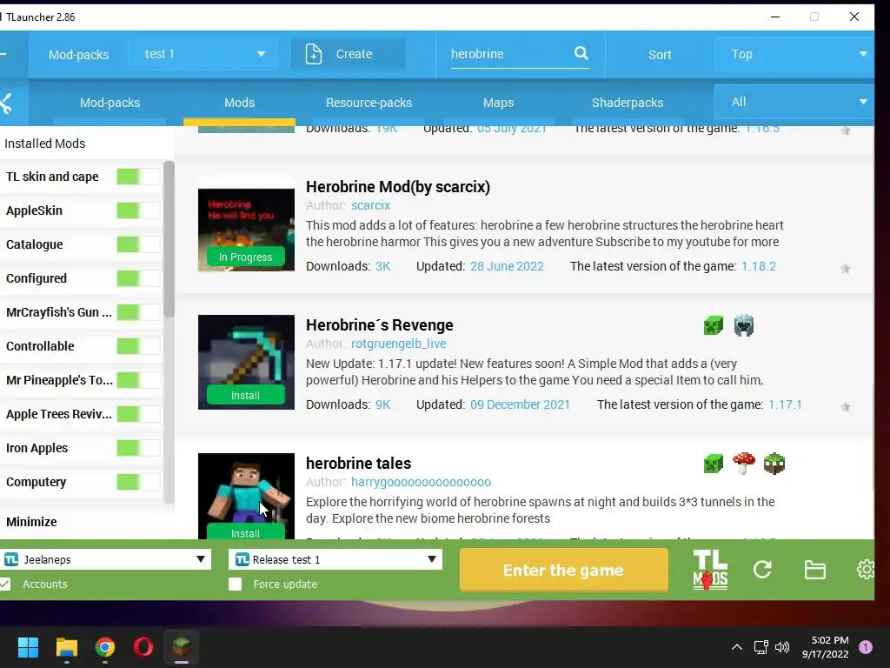
Task: Toggle AppleSkin mod off
Action: click(138, 210)
